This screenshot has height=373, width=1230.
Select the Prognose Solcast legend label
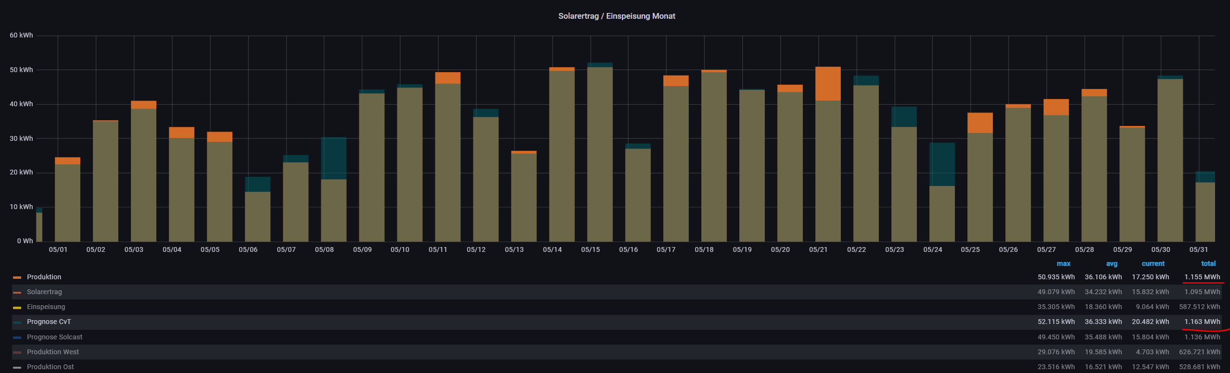(54, 337)
